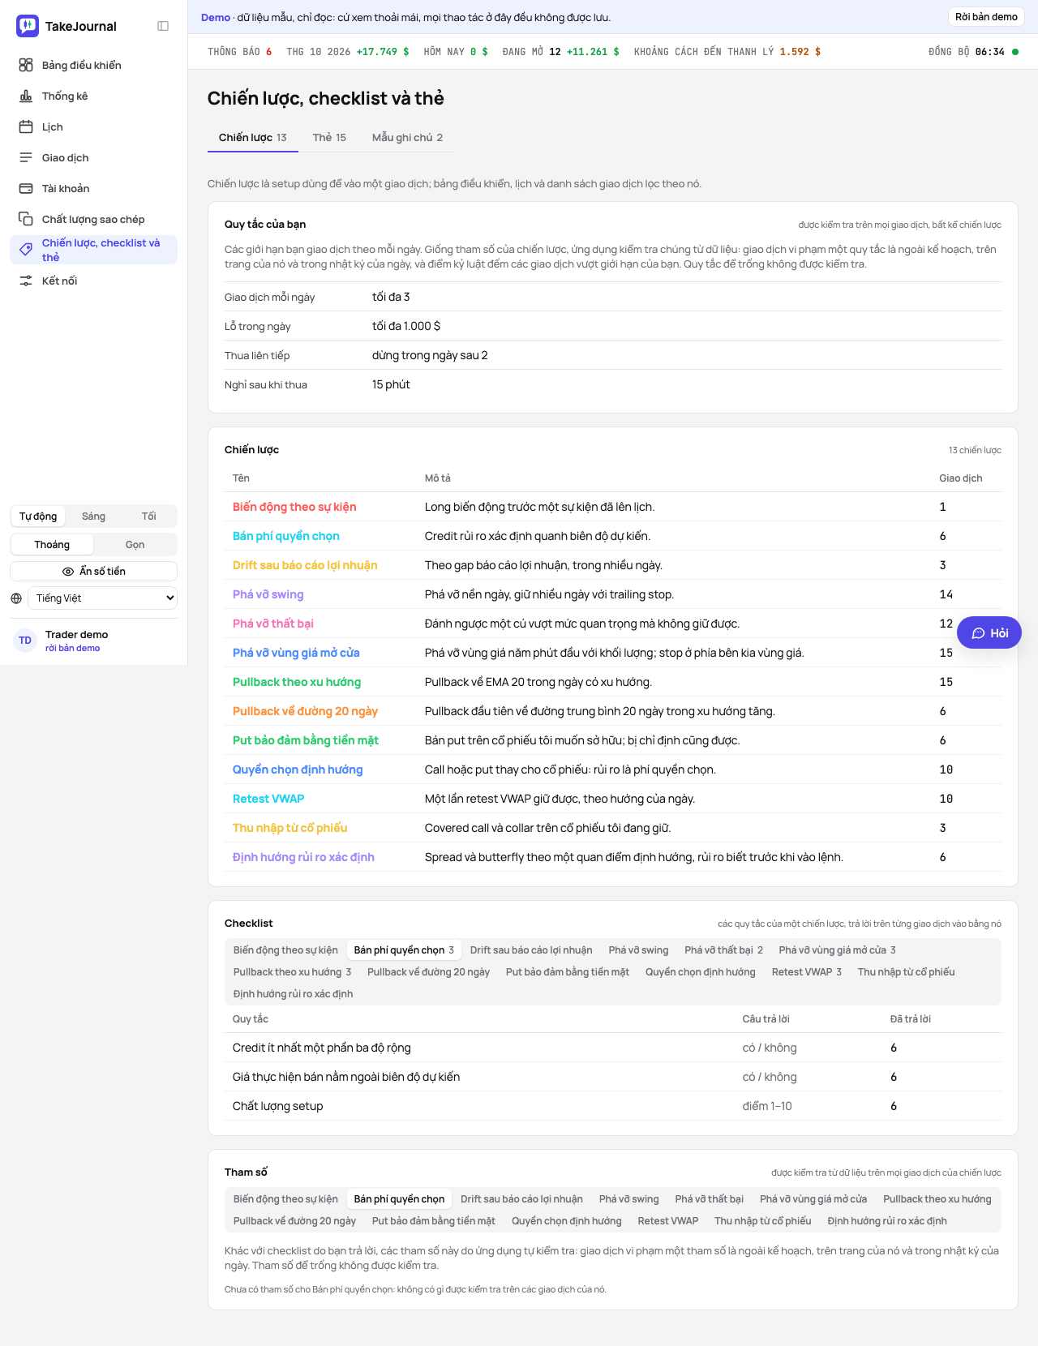Click the Đang mở 12 status entry

point(561,52)
